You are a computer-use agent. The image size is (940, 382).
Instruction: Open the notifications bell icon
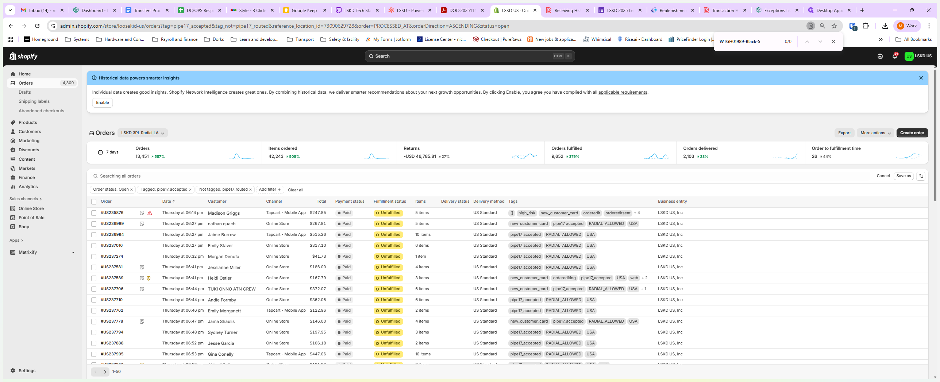(894, 56)
